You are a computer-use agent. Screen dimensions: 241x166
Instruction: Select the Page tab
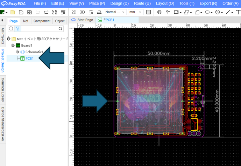coord(14,21)
